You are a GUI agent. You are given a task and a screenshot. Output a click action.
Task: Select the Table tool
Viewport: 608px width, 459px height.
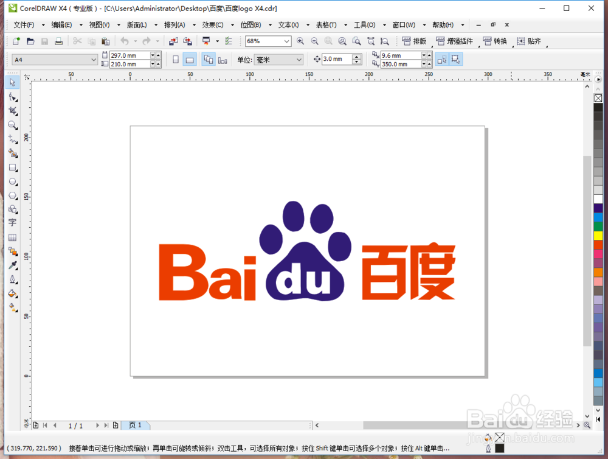[x=12, y=237]
